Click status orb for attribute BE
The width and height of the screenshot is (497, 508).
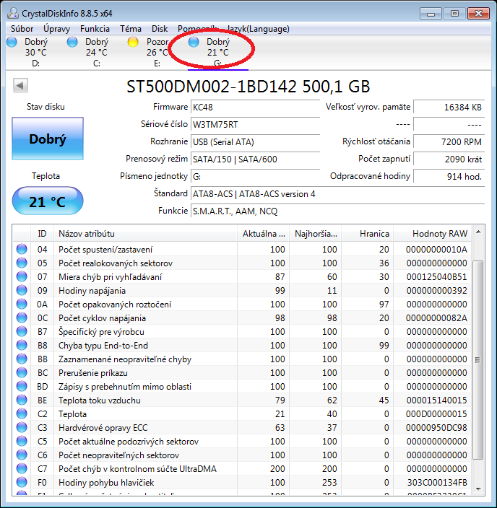coord(22,400)
